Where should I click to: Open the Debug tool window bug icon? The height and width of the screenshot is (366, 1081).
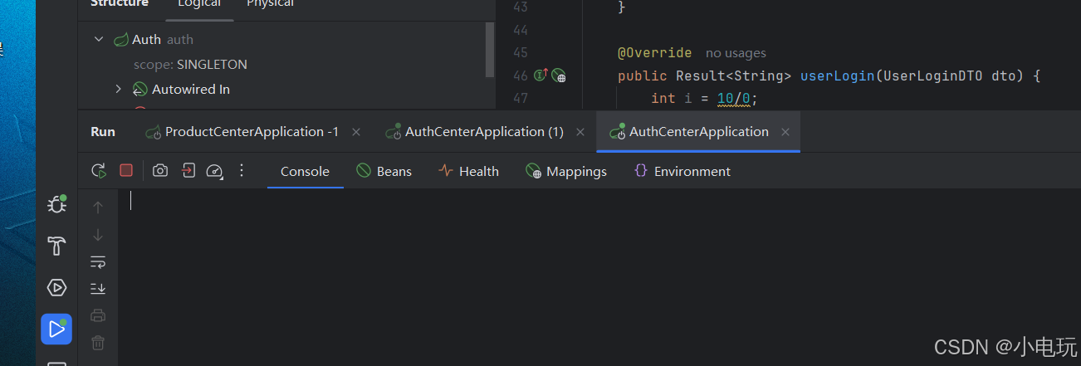click(56, 203)
